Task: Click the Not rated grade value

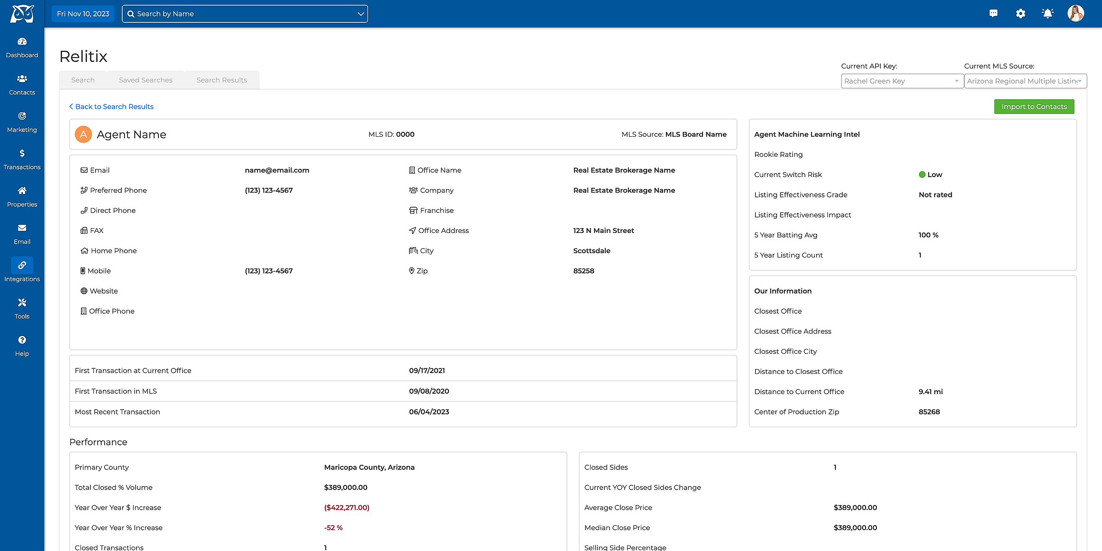Action: (935, 195)
